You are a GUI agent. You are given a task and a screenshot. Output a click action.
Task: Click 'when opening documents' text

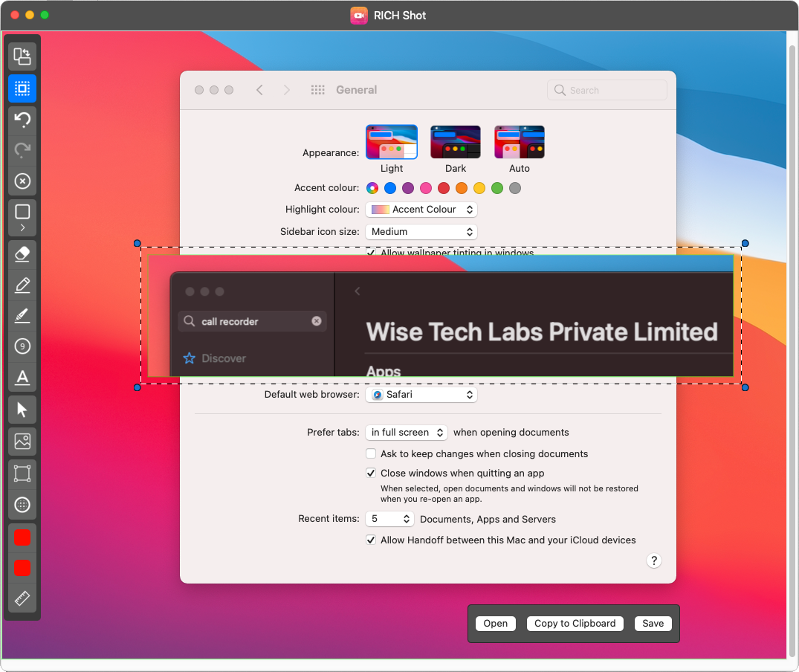[x=511, y=433]
